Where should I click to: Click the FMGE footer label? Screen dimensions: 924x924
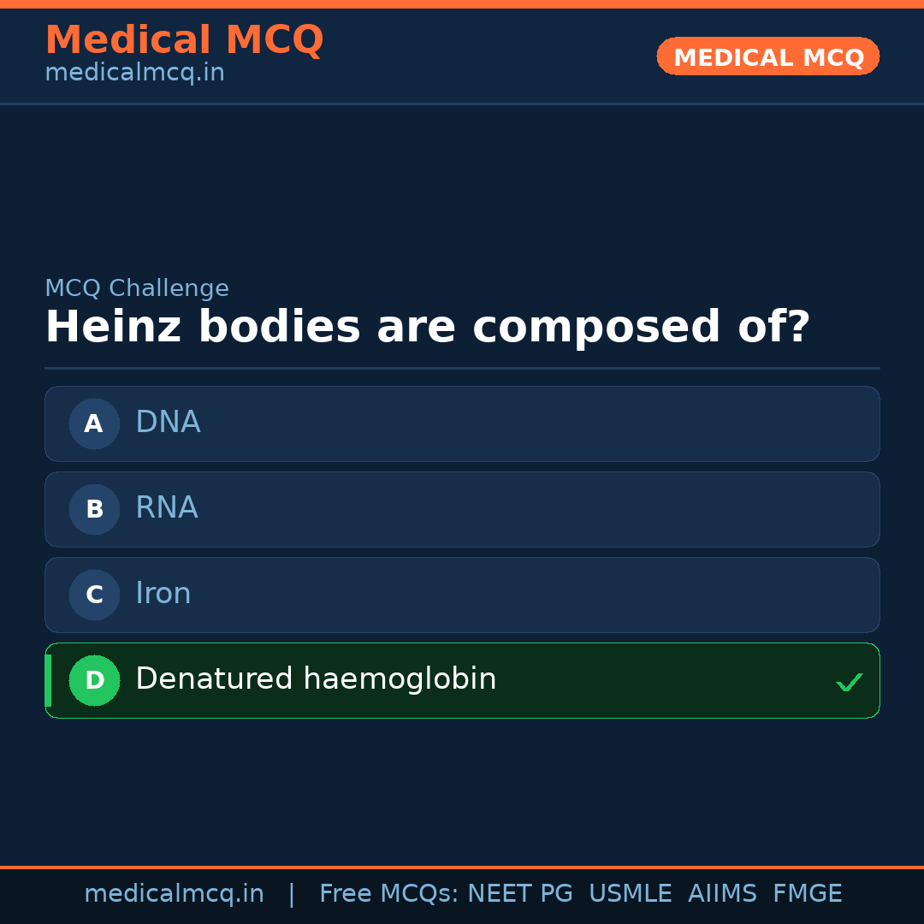click(x=807, y=894)
